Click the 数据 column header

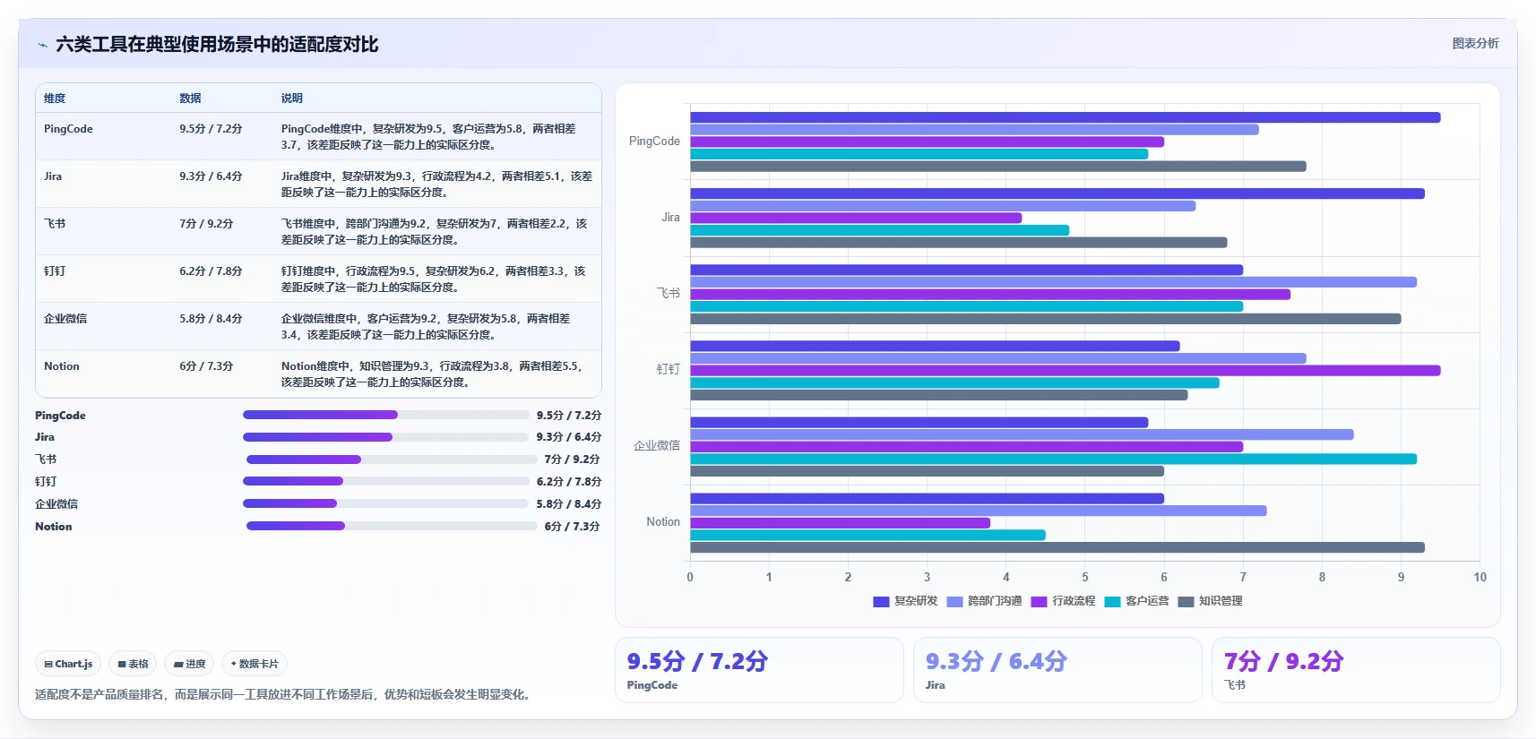pyautogui.click(x=190, y=99)
